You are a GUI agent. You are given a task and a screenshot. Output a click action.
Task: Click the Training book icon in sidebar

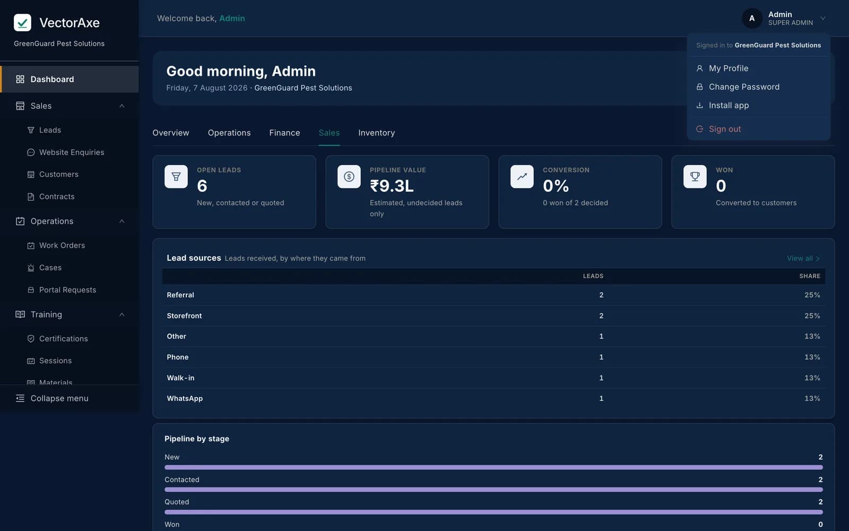coord(20,314)
